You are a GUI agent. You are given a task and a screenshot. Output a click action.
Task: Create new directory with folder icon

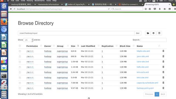click(148, 33)
